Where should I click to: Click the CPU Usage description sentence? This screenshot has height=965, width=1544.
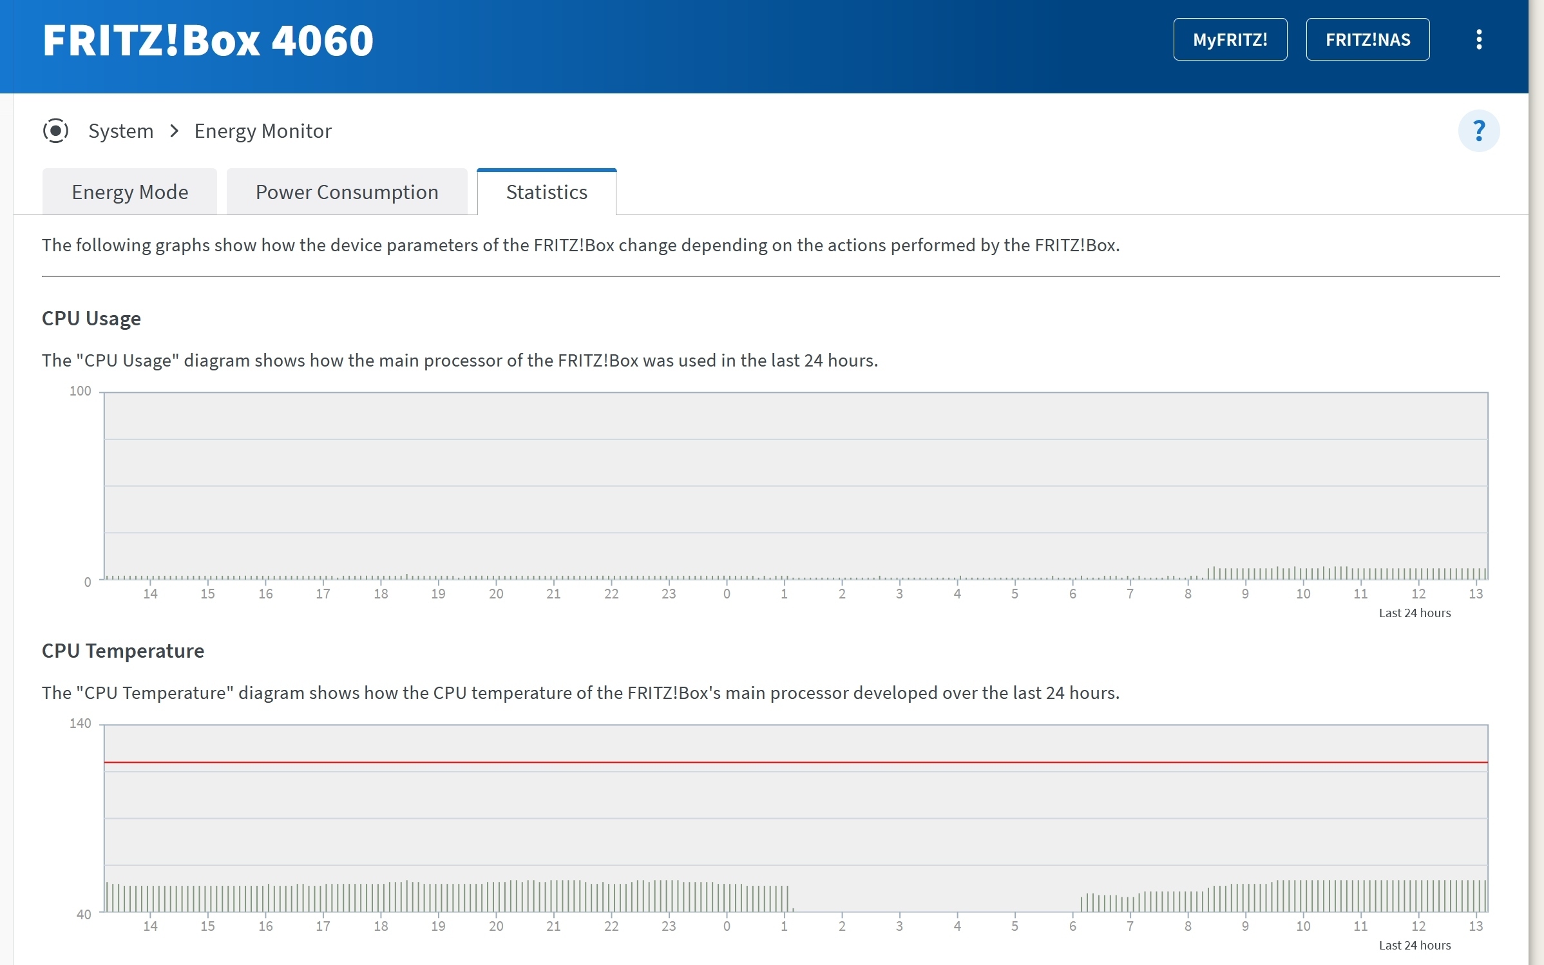coord(460,361)
